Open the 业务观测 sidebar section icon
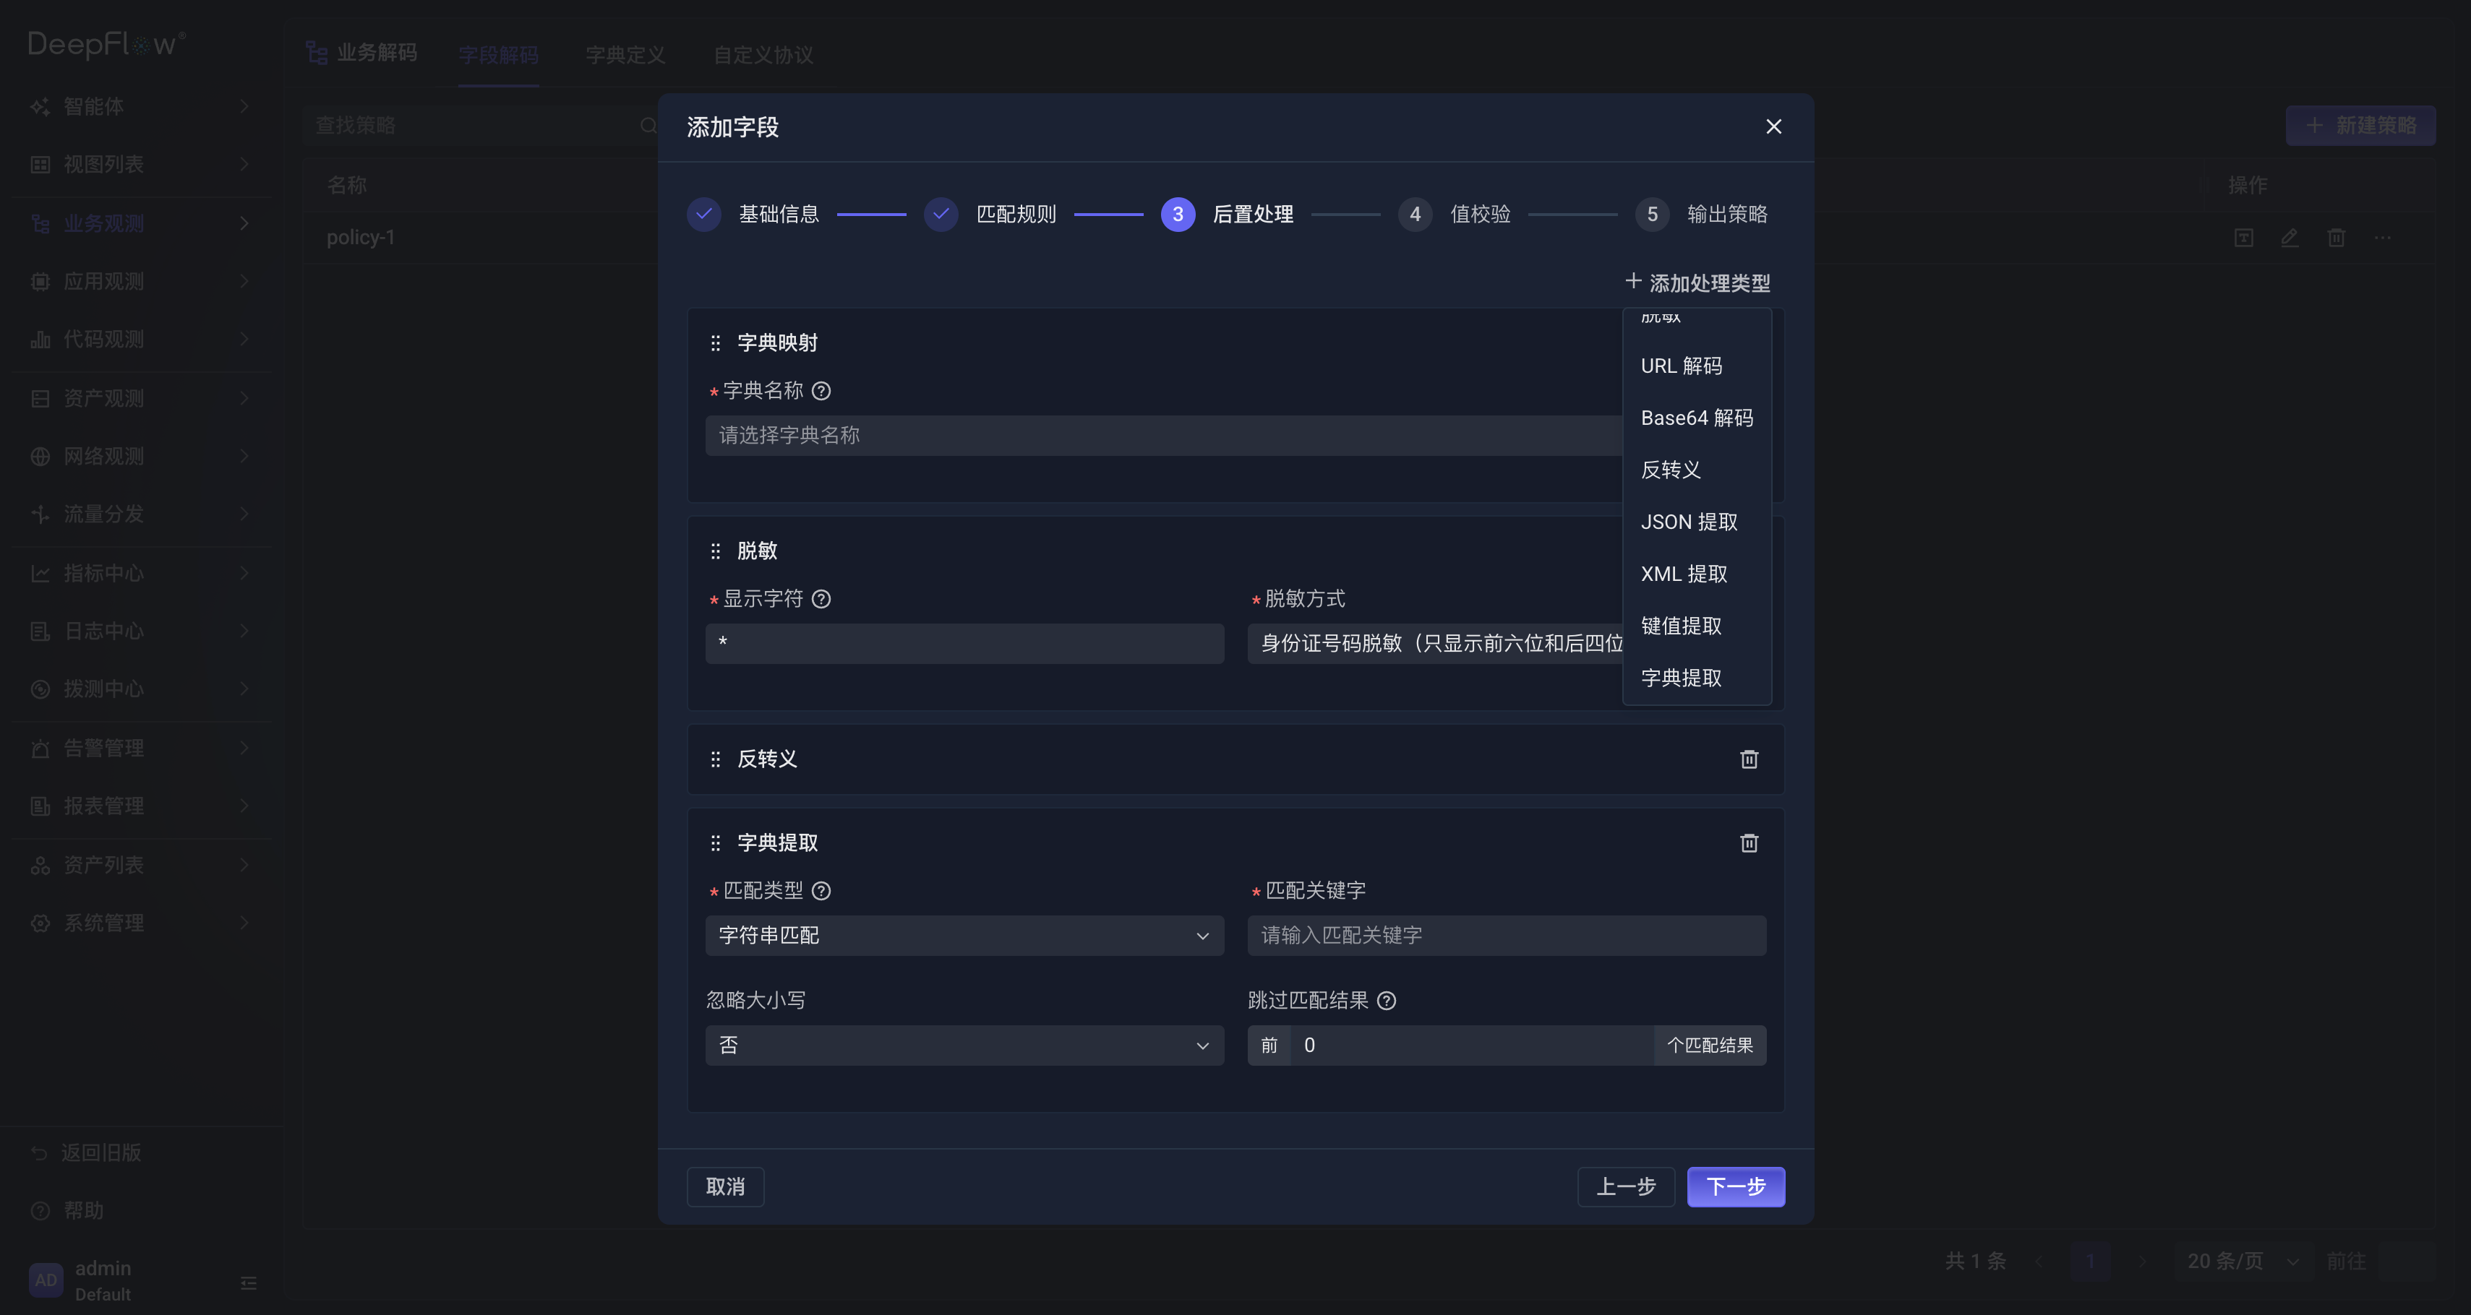This screenshot has width=2471, height=1315. (x=39, y=223)
